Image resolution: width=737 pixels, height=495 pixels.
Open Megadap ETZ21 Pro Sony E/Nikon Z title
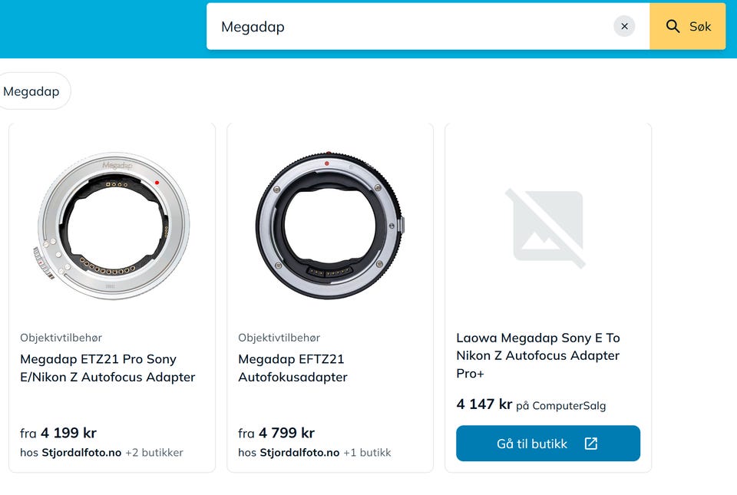[x=107, y=368]
